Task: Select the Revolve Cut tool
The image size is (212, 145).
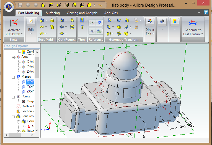Action: tap(62, 27)
